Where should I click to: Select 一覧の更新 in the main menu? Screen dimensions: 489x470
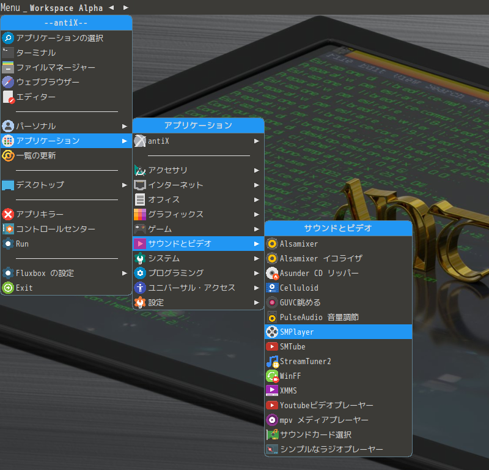pyautogui.click(x=67, y=155)
